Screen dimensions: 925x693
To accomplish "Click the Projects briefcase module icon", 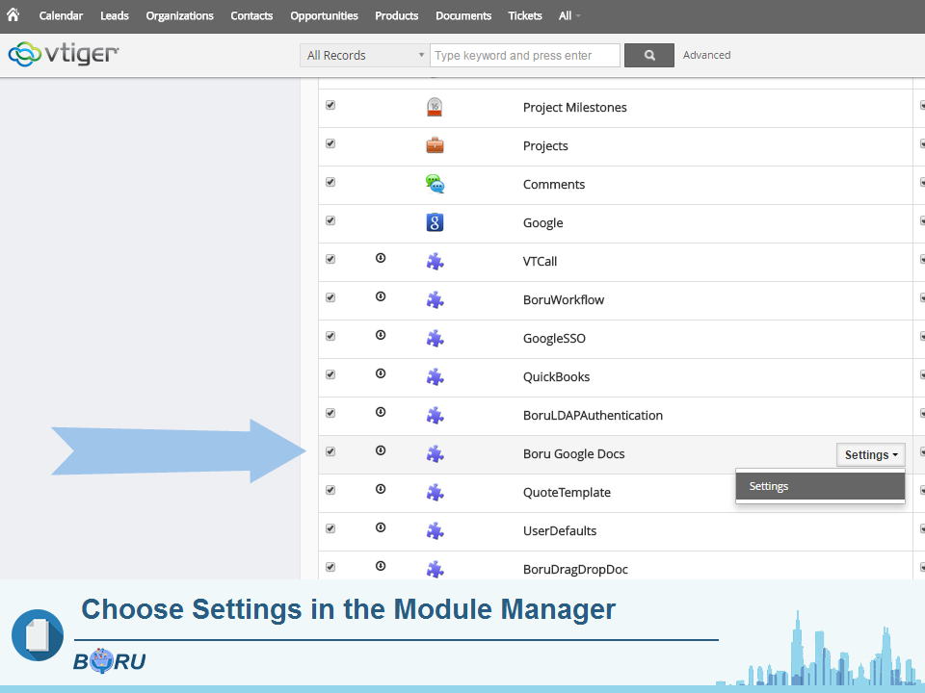I will (x=435, y=145).
